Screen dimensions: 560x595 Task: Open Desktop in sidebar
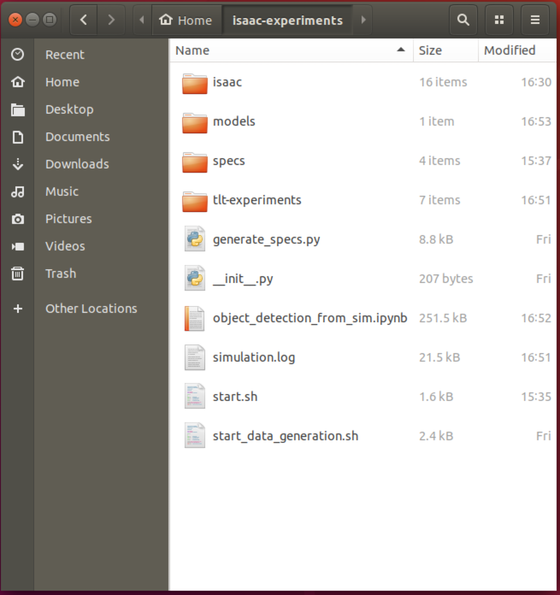(69, 109)
